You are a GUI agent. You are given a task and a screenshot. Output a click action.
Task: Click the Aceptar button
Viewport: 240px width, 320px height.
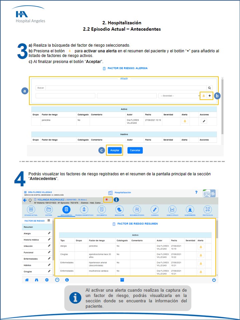click(x=114, y=150)
